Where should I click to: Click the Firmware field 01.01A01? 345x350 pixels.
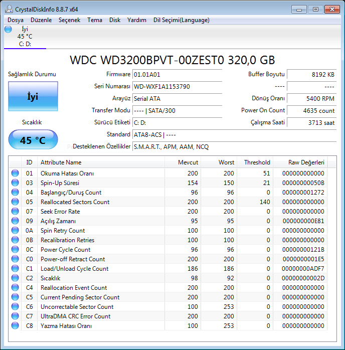(177, 74)
